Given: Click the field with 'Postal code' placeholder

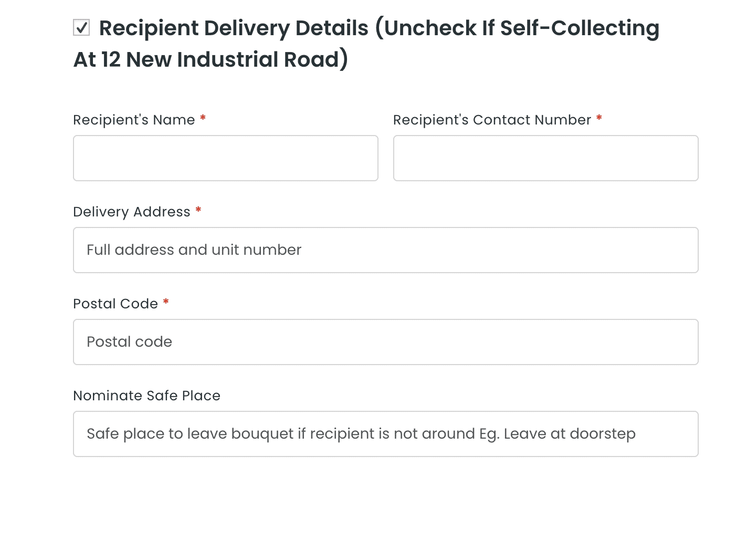Looking at the screenshot, I should pyautogui.click(x=385, y=341).
